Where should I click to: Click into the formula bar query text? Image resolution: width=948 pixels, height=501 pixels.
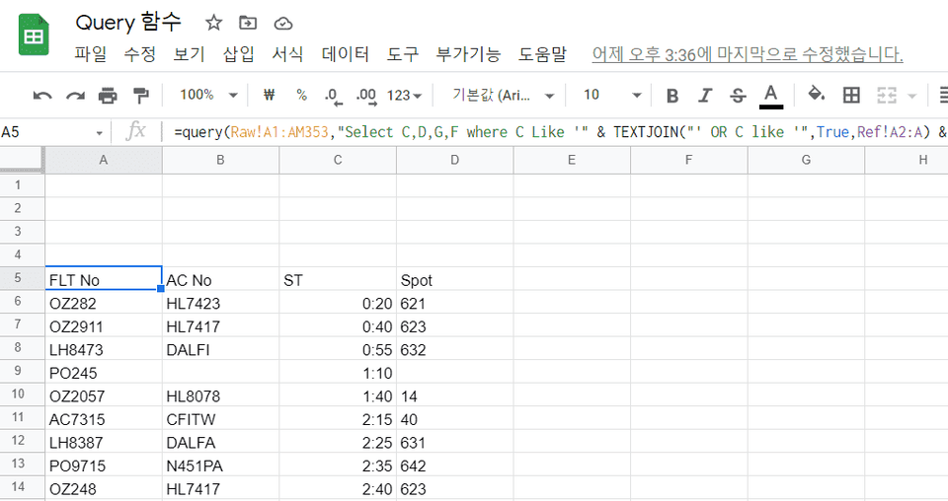pyautogui.click(x=559, y=132)
